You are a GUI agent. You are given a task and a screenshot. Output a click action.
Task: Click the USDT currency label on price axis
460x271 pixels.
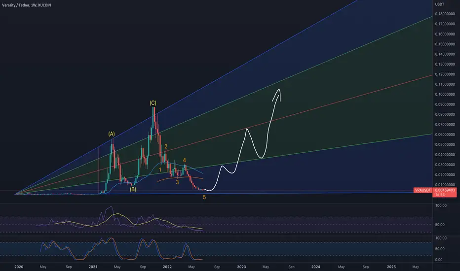point(439,4)
